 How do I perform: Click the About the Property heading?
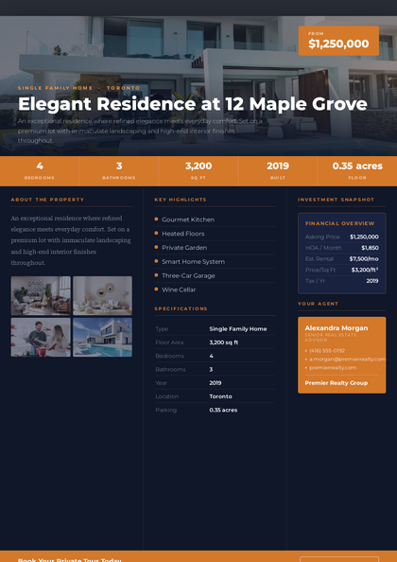pyautogui.click(x=47, y=200)
